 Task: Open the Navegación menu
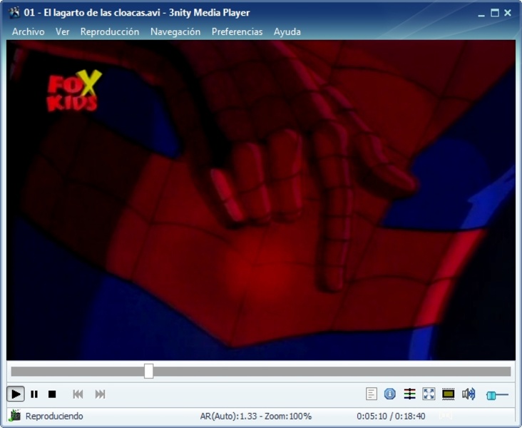click(175, 31)
